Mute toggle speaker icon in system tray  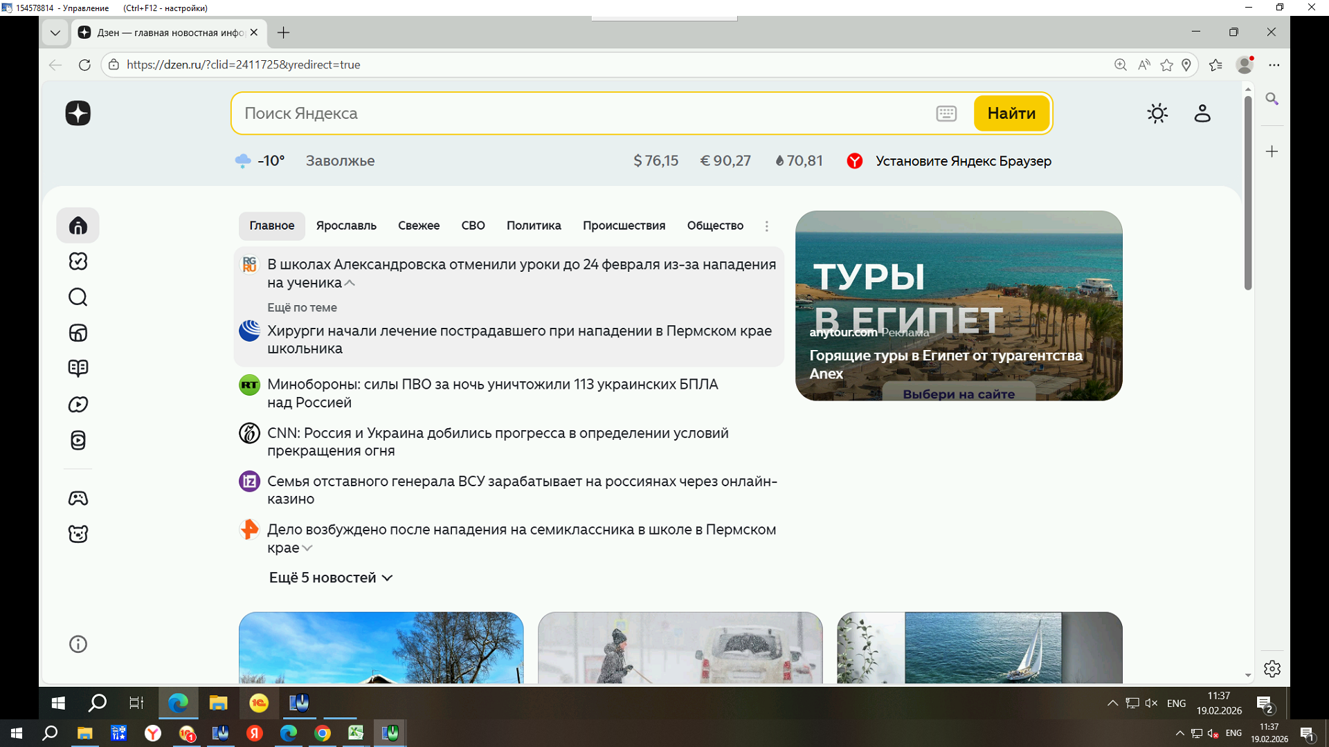[x=1151, y=703]
